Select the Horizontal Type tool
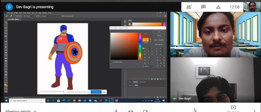This screenshot has height=112, width=261. coord(6,66)
